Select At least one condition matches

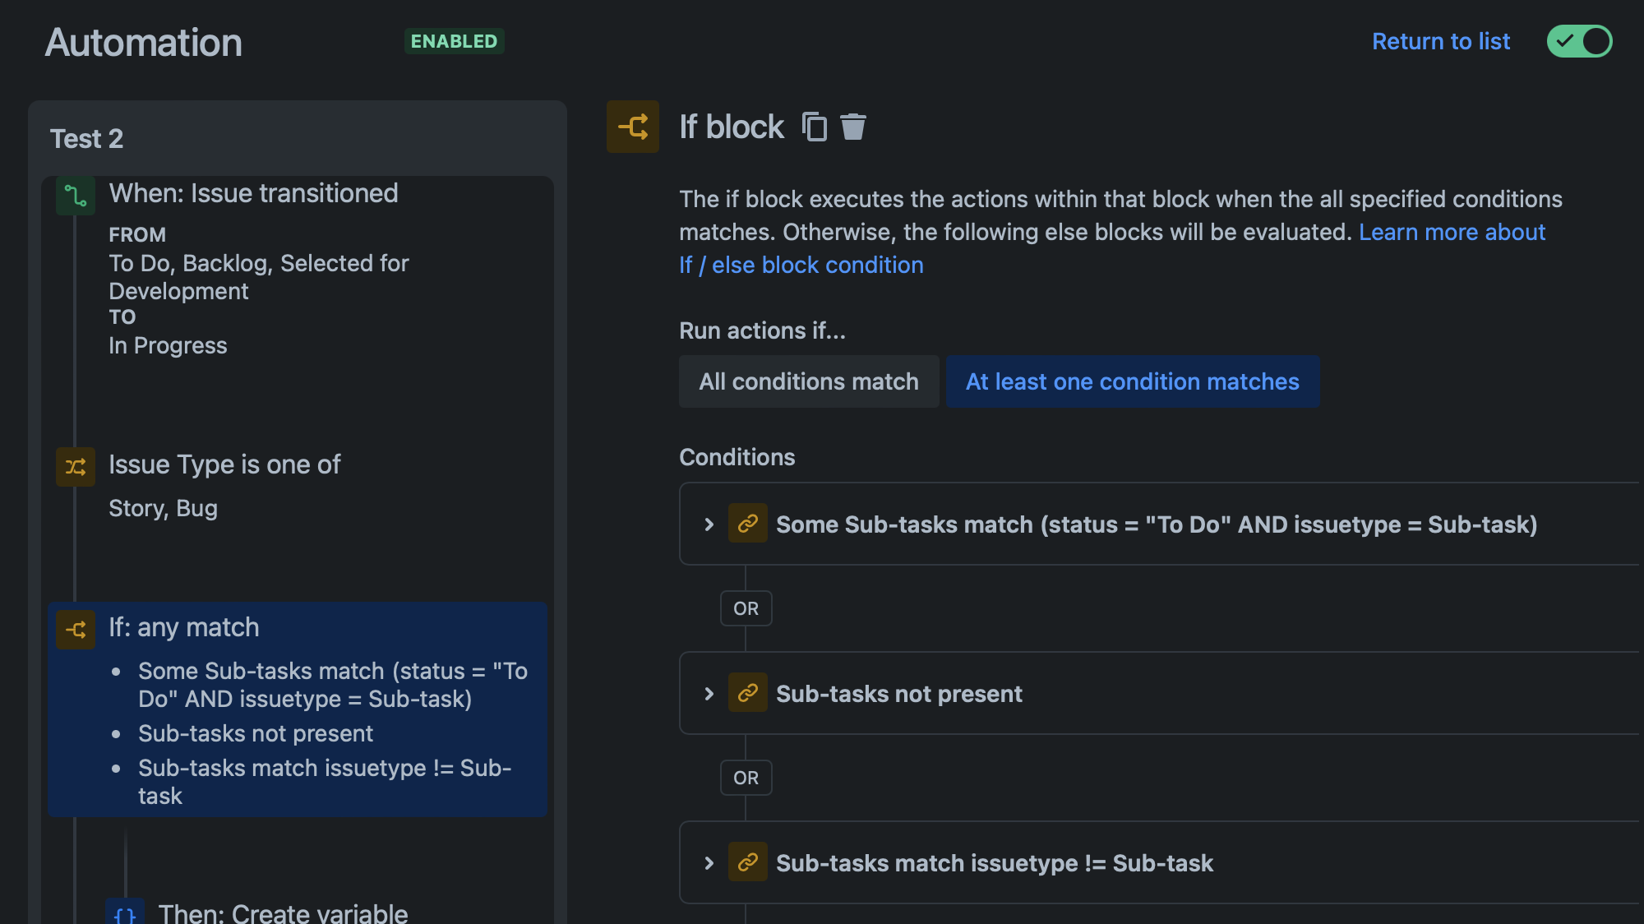tap(1132, 381)
